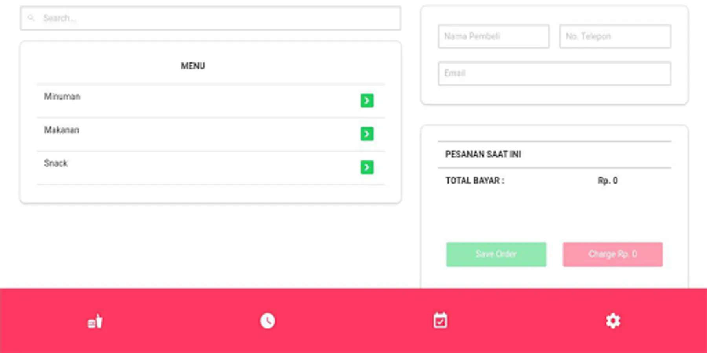The height and width of the screenshot is (353, 707).
Task: Select the Snack menu row
Action: [211, 167]
